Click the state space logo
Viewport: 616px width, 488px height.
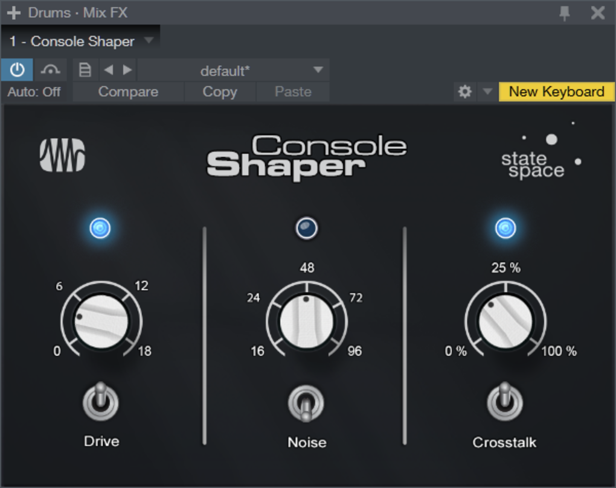pyautogui.click(x=541, y=151)
